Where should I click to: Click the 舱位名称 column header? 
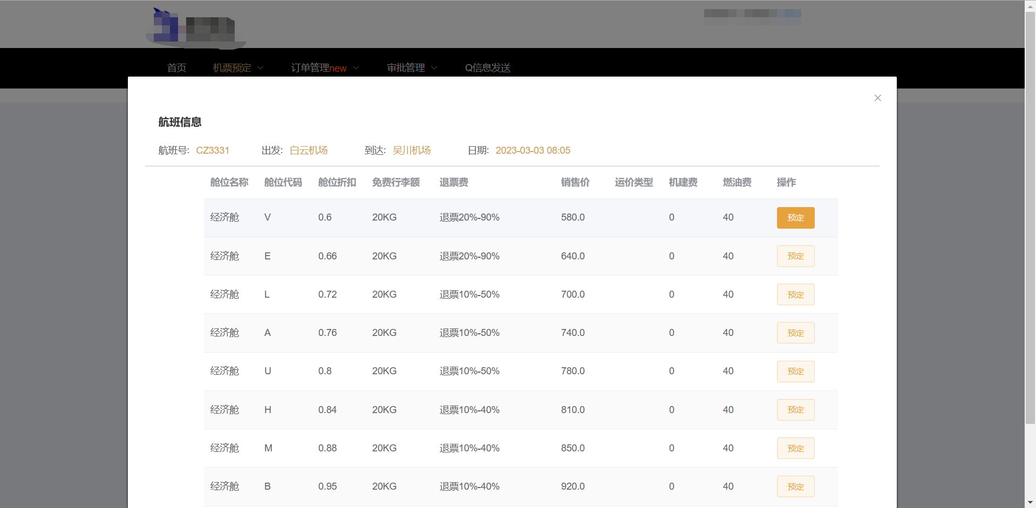[x=229, y=182]
